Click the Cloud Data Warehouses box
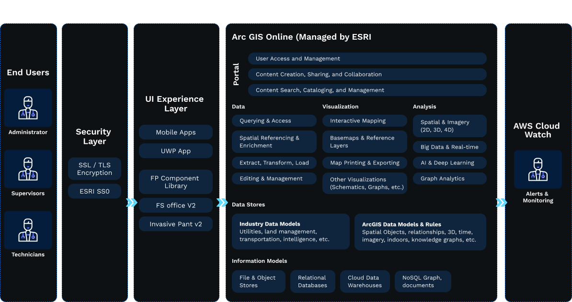This screenshot has width=572, height=302. [365, 281]
